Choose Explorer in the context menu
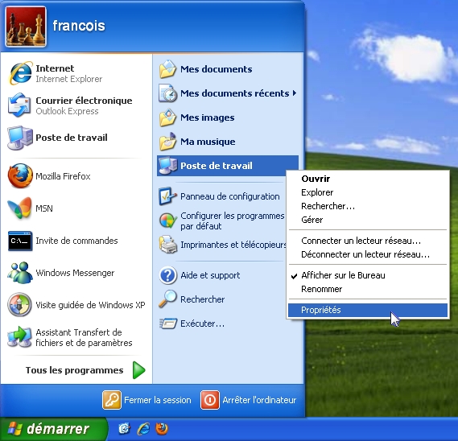Viewport: 458px width, 441px height. [x=368, y=192]
